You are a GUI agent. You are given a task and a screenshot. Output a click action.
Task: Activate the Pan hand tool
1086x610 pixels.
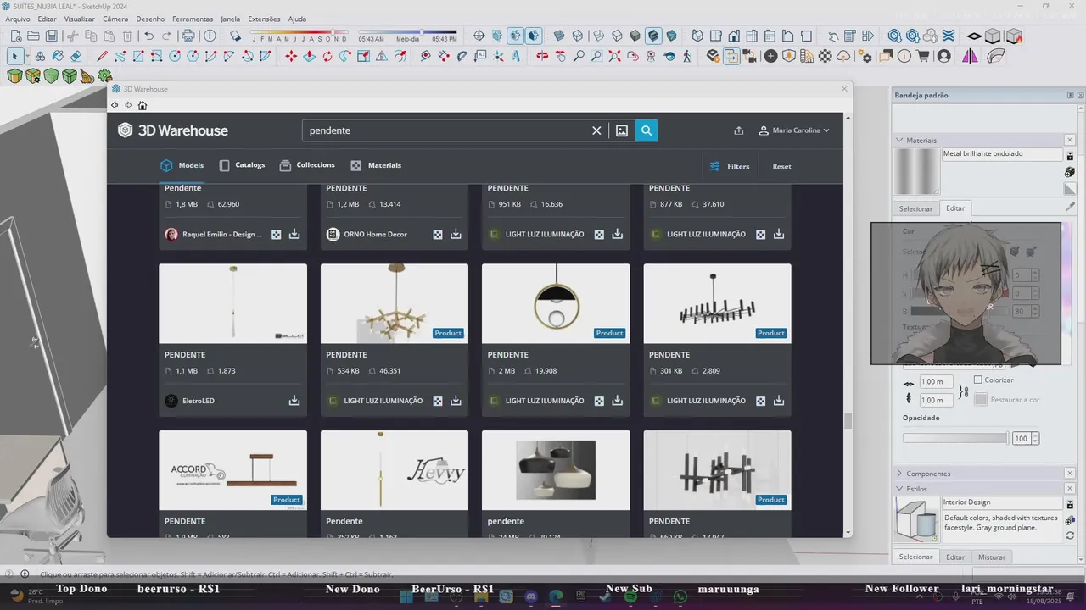(561, 56)
